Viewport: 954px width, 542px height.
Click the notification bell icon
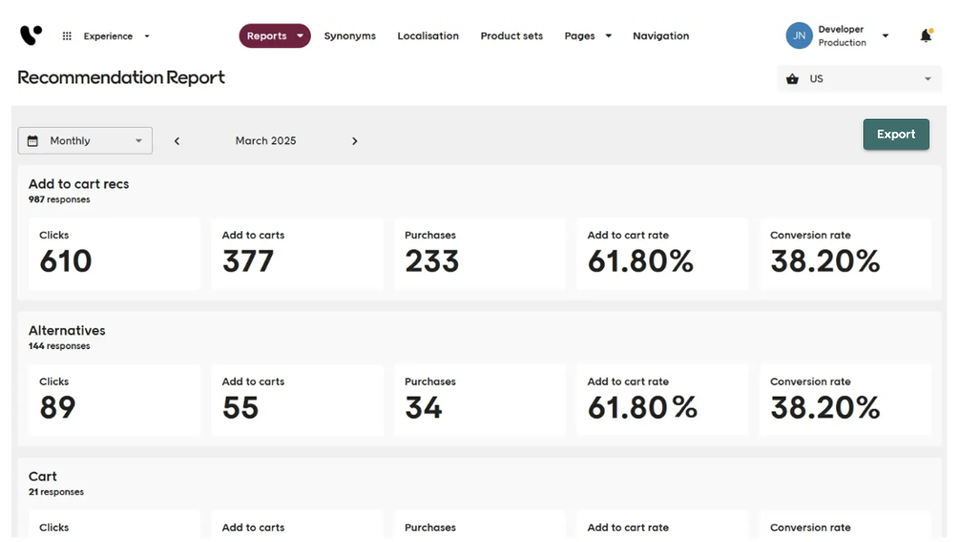[x=925, y=36]
